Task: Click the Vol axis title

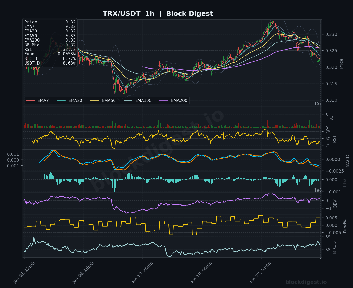Action: pyautogui.click(x=332, y=118)
